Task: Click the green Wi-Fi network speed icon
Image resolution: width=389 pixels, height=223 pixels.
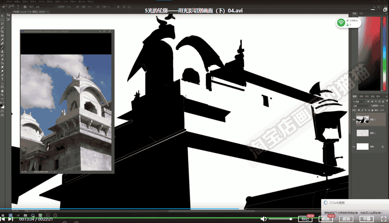Action: [x=341, y=23]
